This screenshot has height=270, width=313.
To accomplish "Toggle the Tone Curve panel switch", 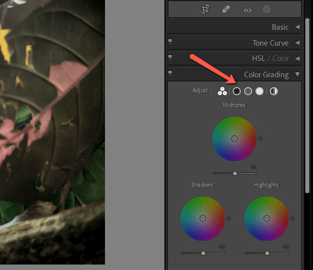I will (x=170, y=42).
